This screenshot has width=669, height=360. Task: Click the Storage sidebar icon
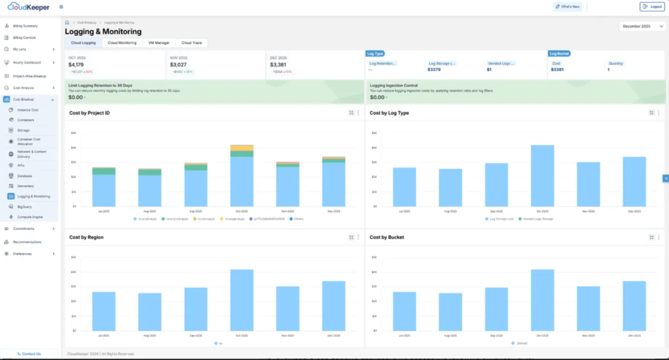pos(11,130)
